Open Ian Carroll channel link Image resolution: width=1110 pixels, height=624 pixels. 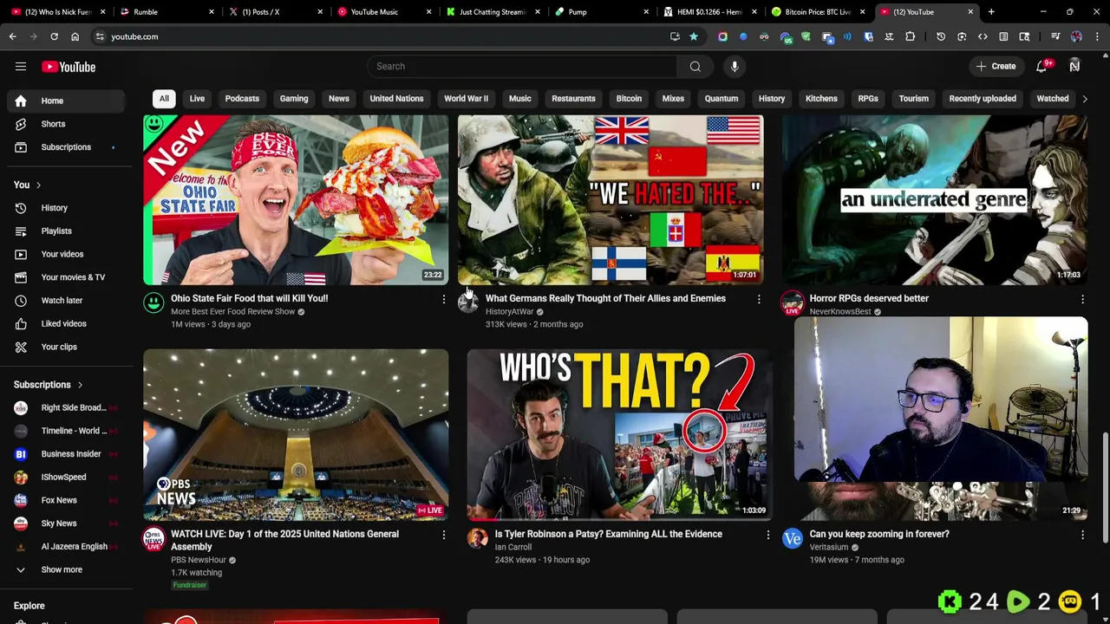513,548
